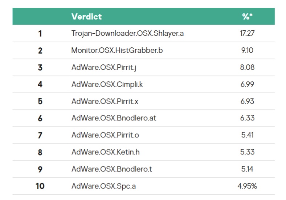Viewport: 286px width, 200px height.
Task: Click the AdWare.OSX.Cimpli.k row text
Action: 107,84
